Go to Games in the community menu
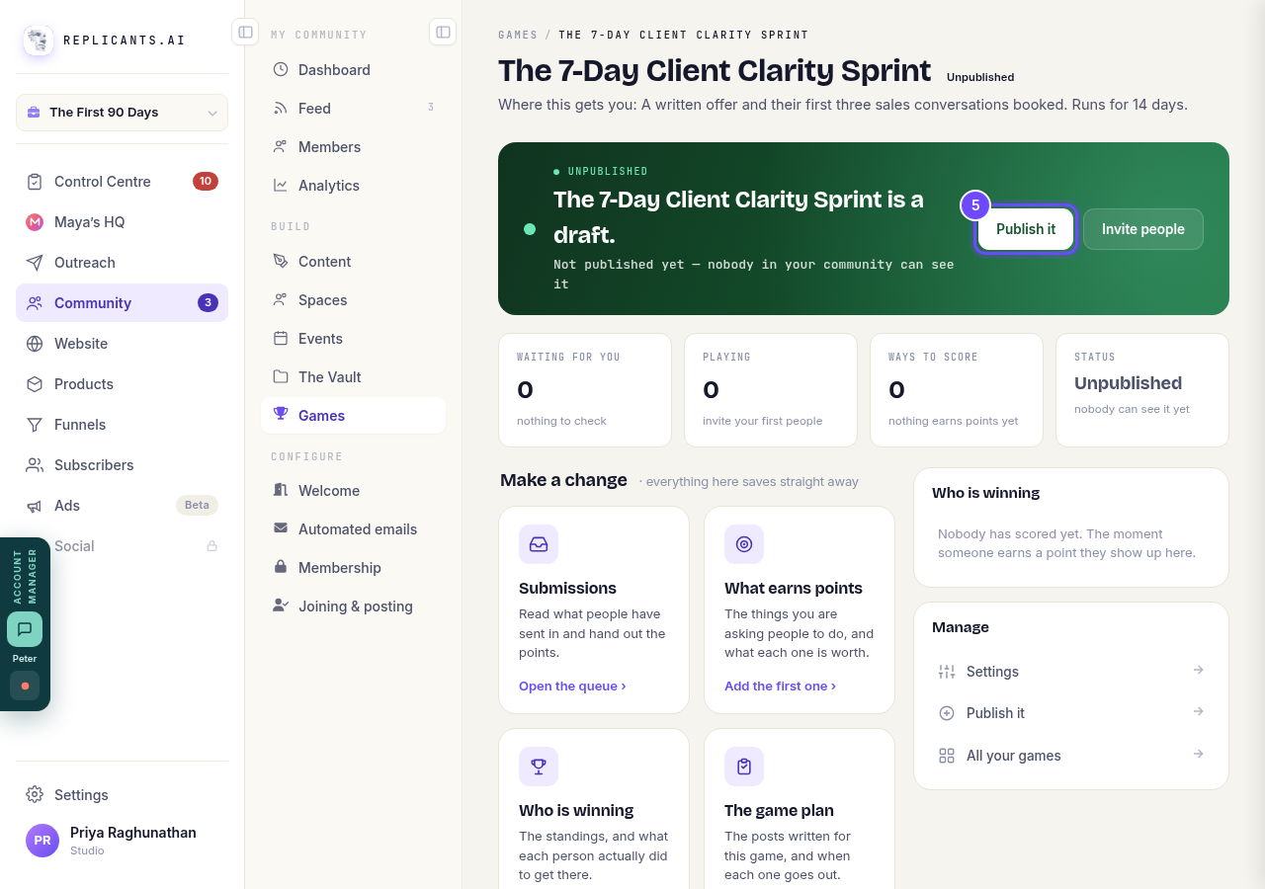The image size is (1265, 889). pyautogui.click(x=353, y=416)
